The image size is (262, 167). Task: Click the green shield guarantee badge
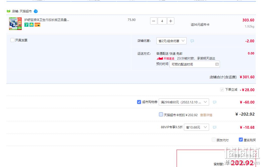pos(31,25)
